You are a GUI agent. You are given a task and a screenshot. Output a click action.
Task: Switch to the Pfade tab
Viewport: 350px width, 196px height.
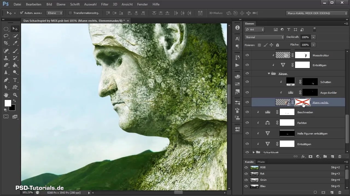coord(261,162)
